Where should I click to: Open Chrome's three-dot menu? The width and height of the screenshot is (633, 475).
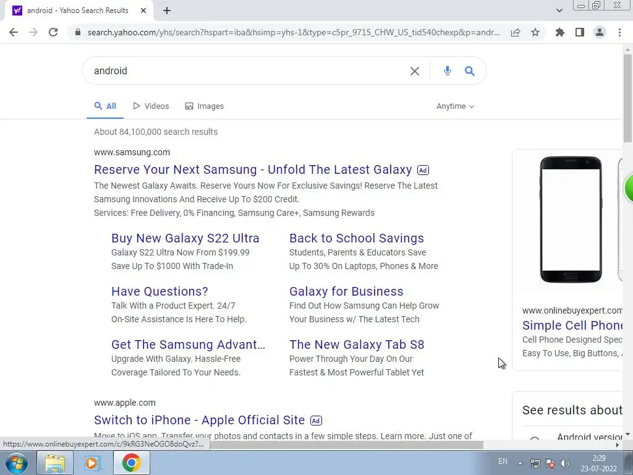click(619, 32)
